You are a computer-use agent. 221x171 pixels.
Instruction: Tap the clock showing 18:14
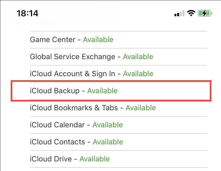pyautogui.click(x=28, y=13)
